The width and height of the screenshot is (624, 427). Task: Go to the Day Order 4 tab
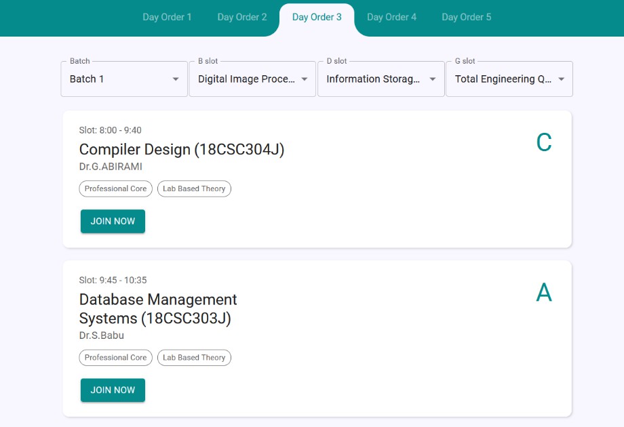point(391,17)
